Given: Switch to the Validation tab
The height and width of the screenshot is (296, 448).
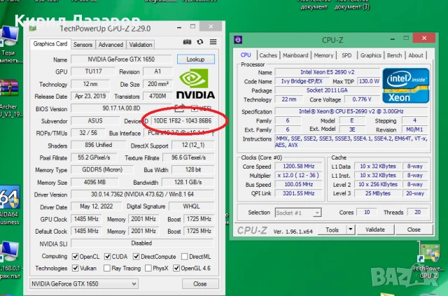Looking at the screenshot, I should [x=141, y=45].
